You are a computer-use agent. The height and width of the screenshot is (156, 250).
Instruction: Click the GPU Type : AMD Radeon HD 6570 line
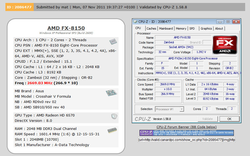click(x=45, y=115)
